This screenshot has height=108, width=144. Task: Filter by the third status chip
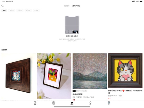(x=20, y=10)
